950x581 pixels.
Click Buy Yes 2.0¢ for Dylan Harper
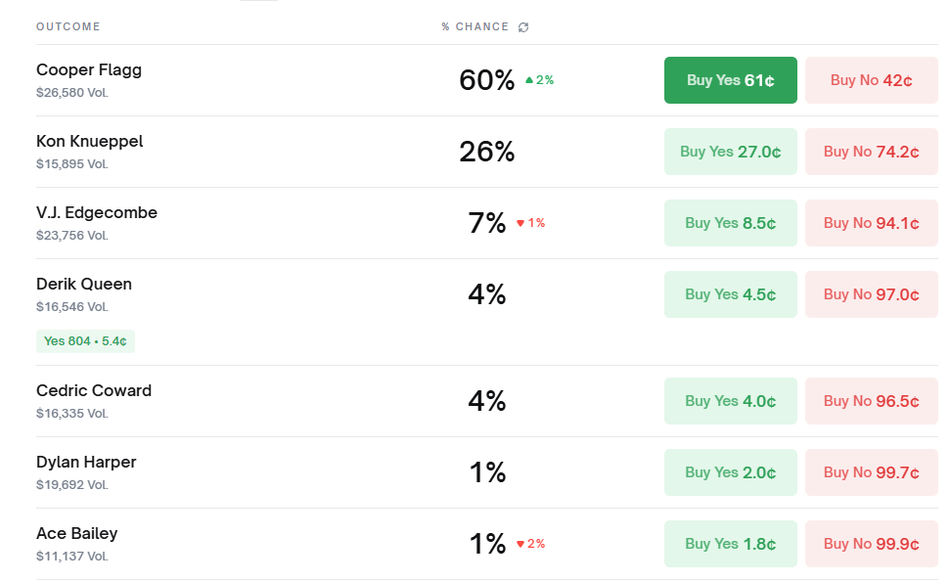click(x=730, y=472)
